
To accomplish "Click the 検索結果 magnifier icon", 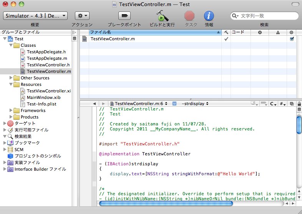I will [10, 137].
